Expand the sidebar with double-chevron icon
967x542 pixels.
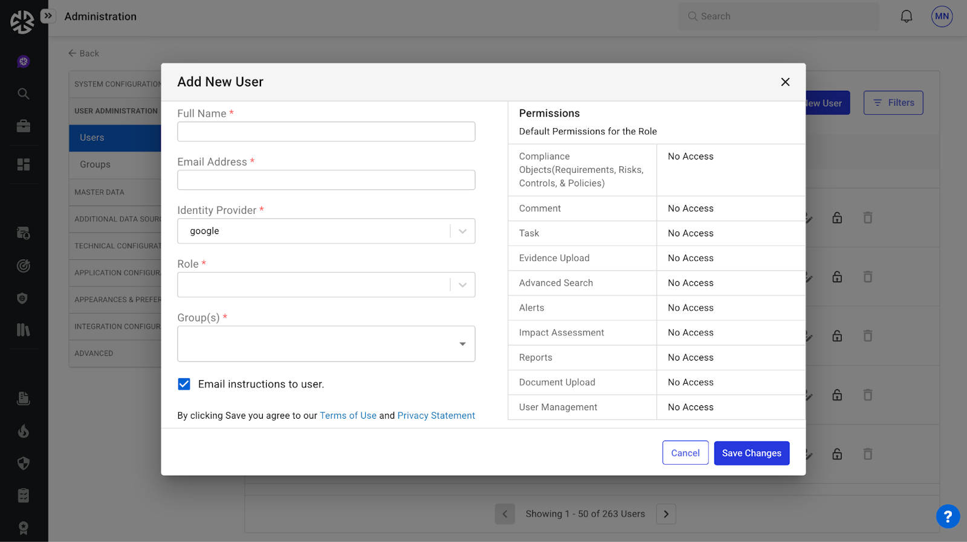(48, 16)
